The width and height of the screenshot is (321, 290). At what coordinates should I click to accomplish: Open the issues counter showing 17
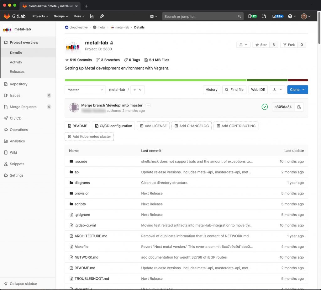252,16
